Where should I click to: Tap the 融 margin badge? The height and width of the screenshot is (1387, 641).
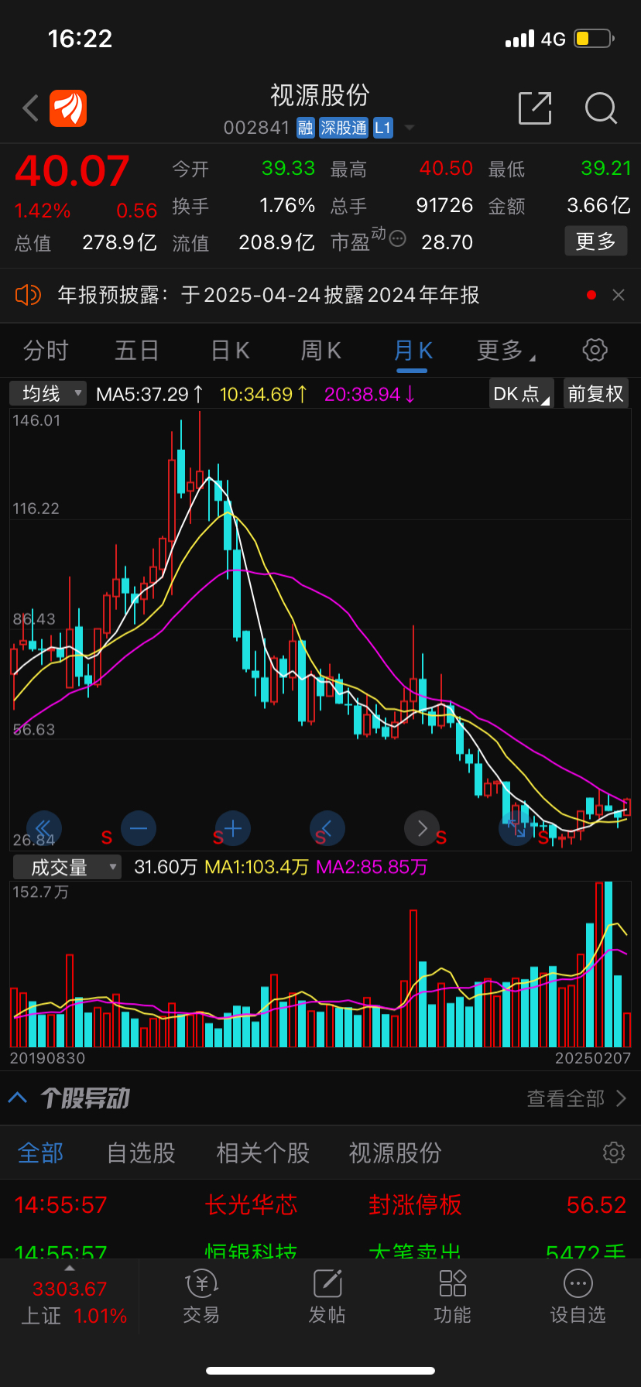(x=306, y=128)
